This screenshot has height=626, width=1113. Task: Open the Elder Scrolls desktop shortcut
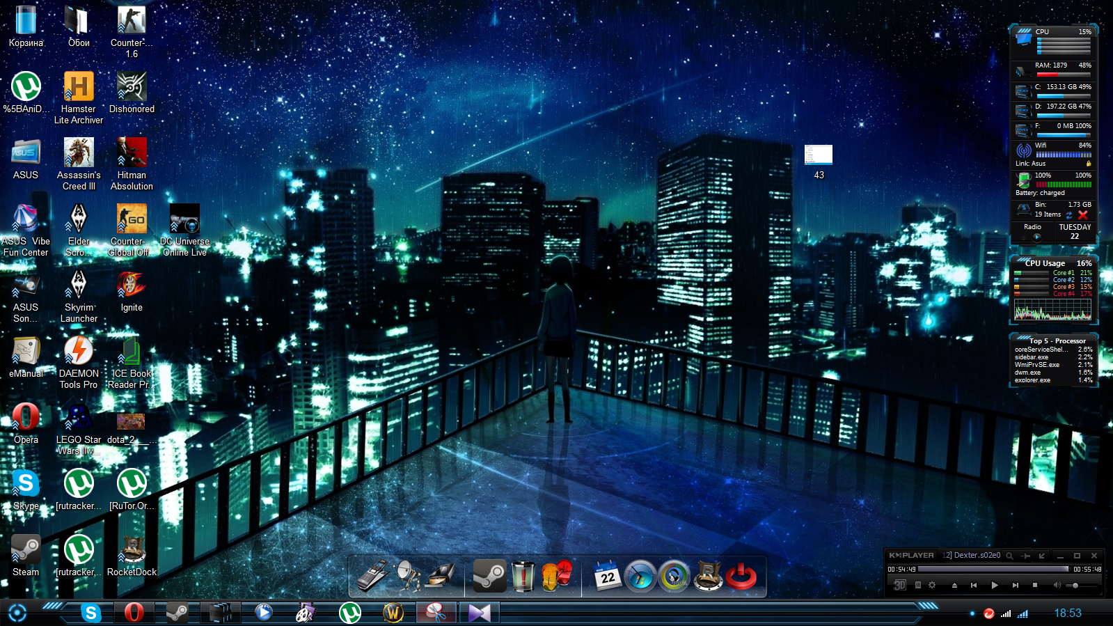79,230
